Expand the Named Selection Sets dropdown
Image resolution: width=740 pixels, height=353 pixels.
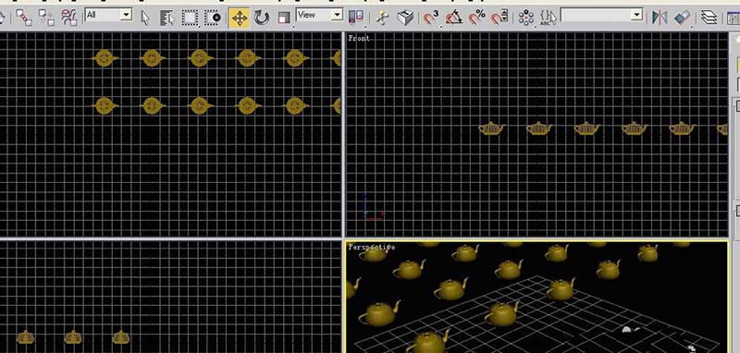click(x=602, y=15)
